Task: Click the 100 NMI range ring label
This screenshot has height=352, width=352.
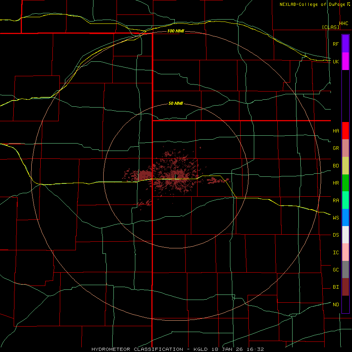Action: pos(176,31)
